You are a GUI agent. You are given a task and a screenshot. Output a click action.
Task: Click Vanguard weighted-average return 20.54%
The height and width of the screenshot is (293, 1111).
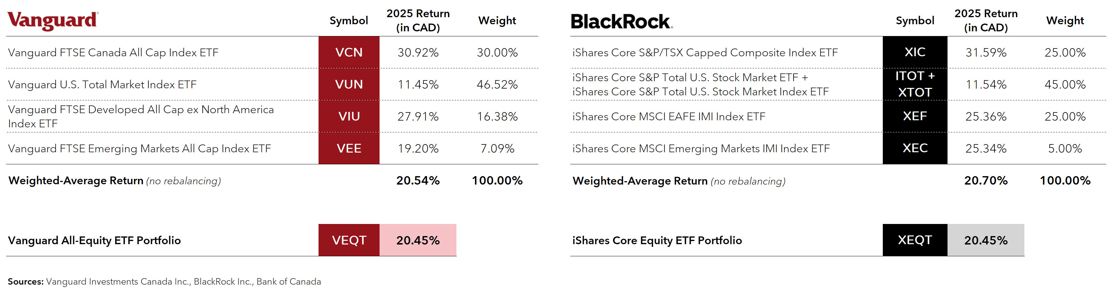pyautogui.click(x=418, y=181)
